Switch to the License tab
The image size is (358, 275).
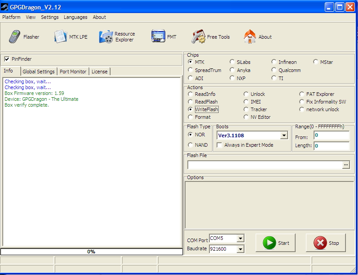click(x=100, y=72)
